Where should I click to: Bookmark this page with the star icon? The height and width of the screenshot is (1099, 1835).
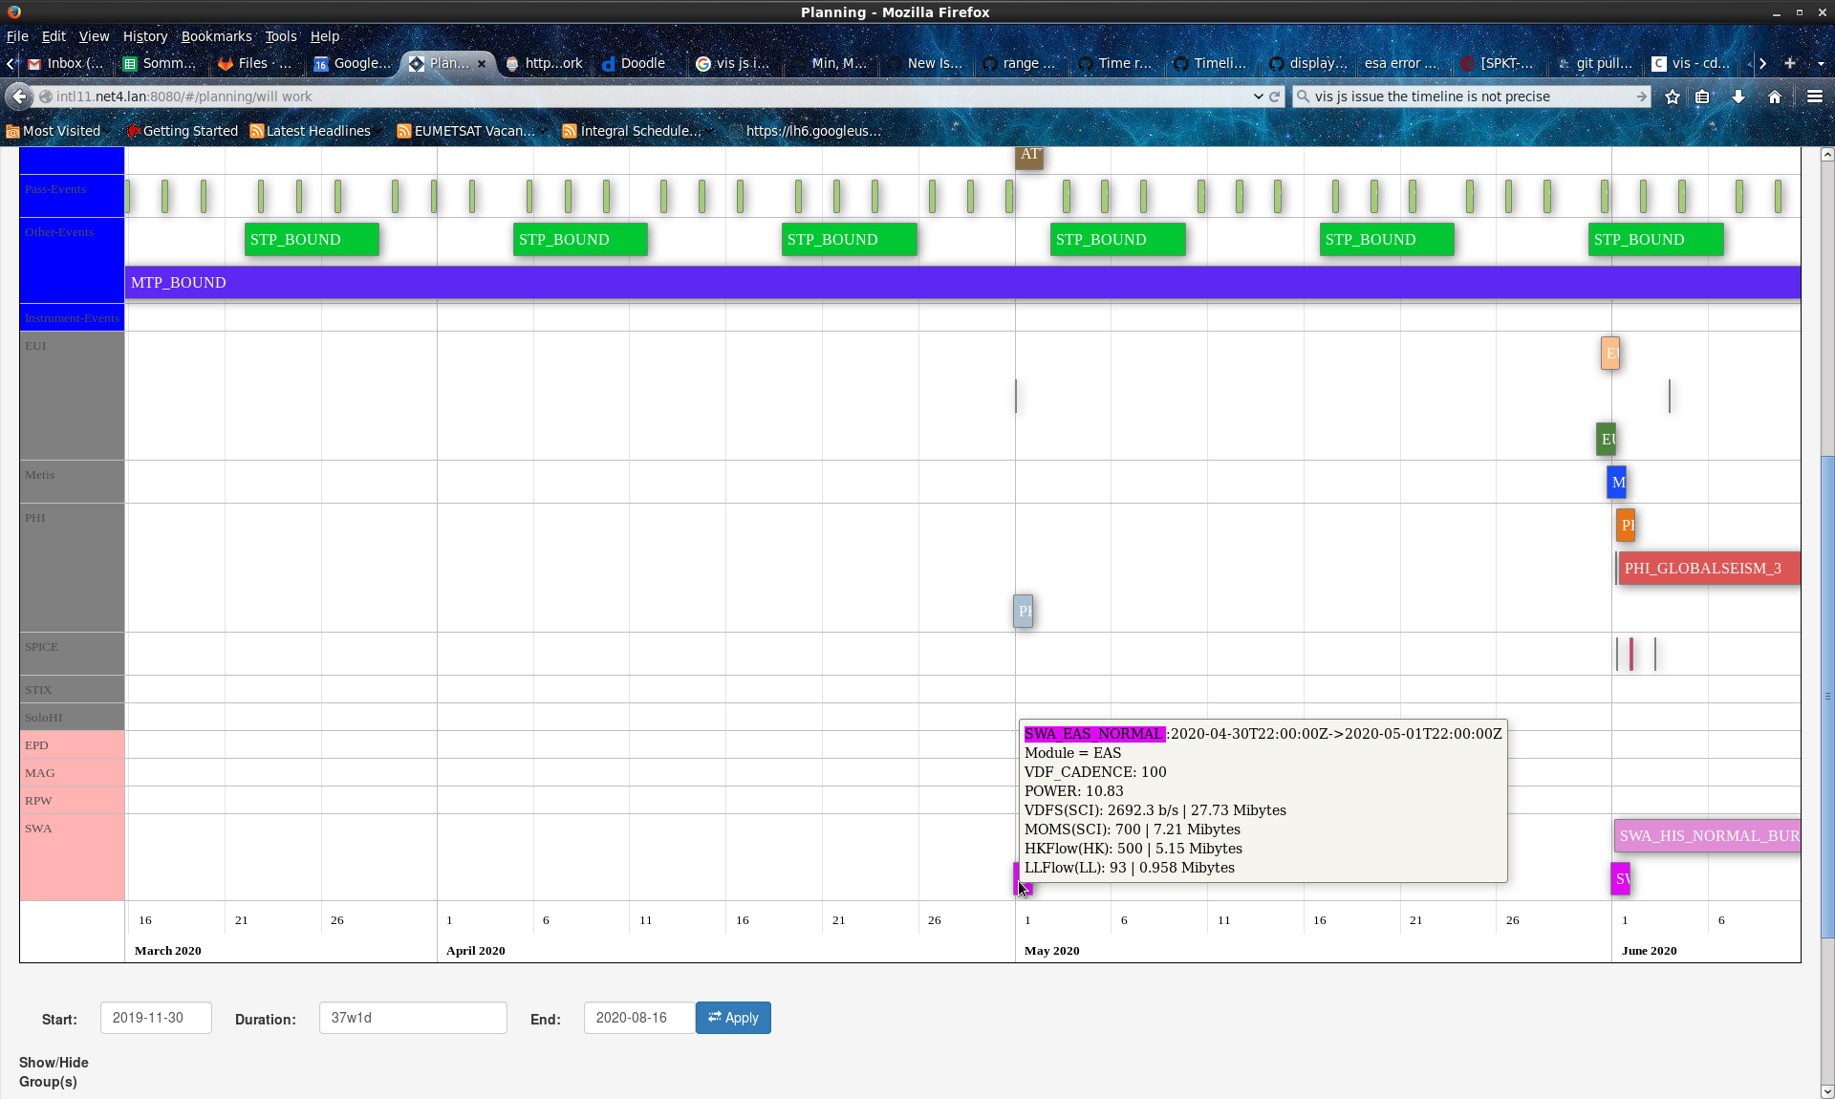[1673, 97]
